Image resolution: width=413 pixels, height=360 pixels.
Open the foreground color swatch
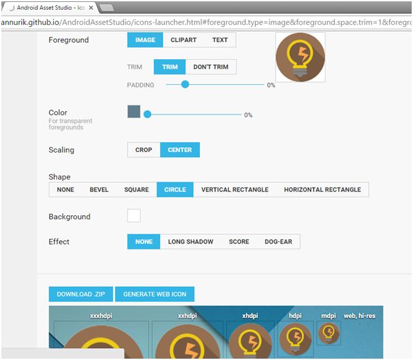[x=134, y=111]
